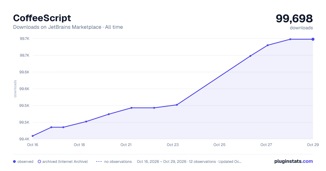Click the hollow circle icon beside "archived"
This screenshot has height=171, width=326.
(39, 161)
